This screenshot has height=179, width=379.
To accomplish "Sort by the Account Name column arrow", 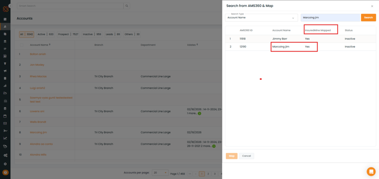I will 50,45.
